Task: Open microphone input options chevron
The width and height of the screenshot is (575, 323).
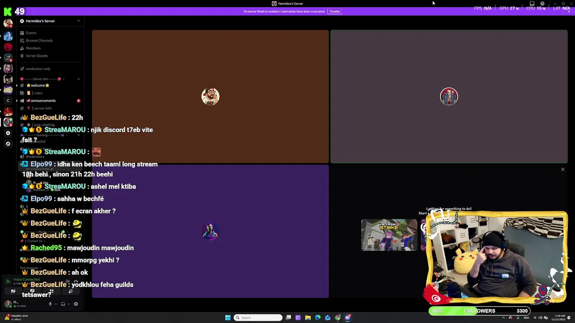Action: click(56, 304)
